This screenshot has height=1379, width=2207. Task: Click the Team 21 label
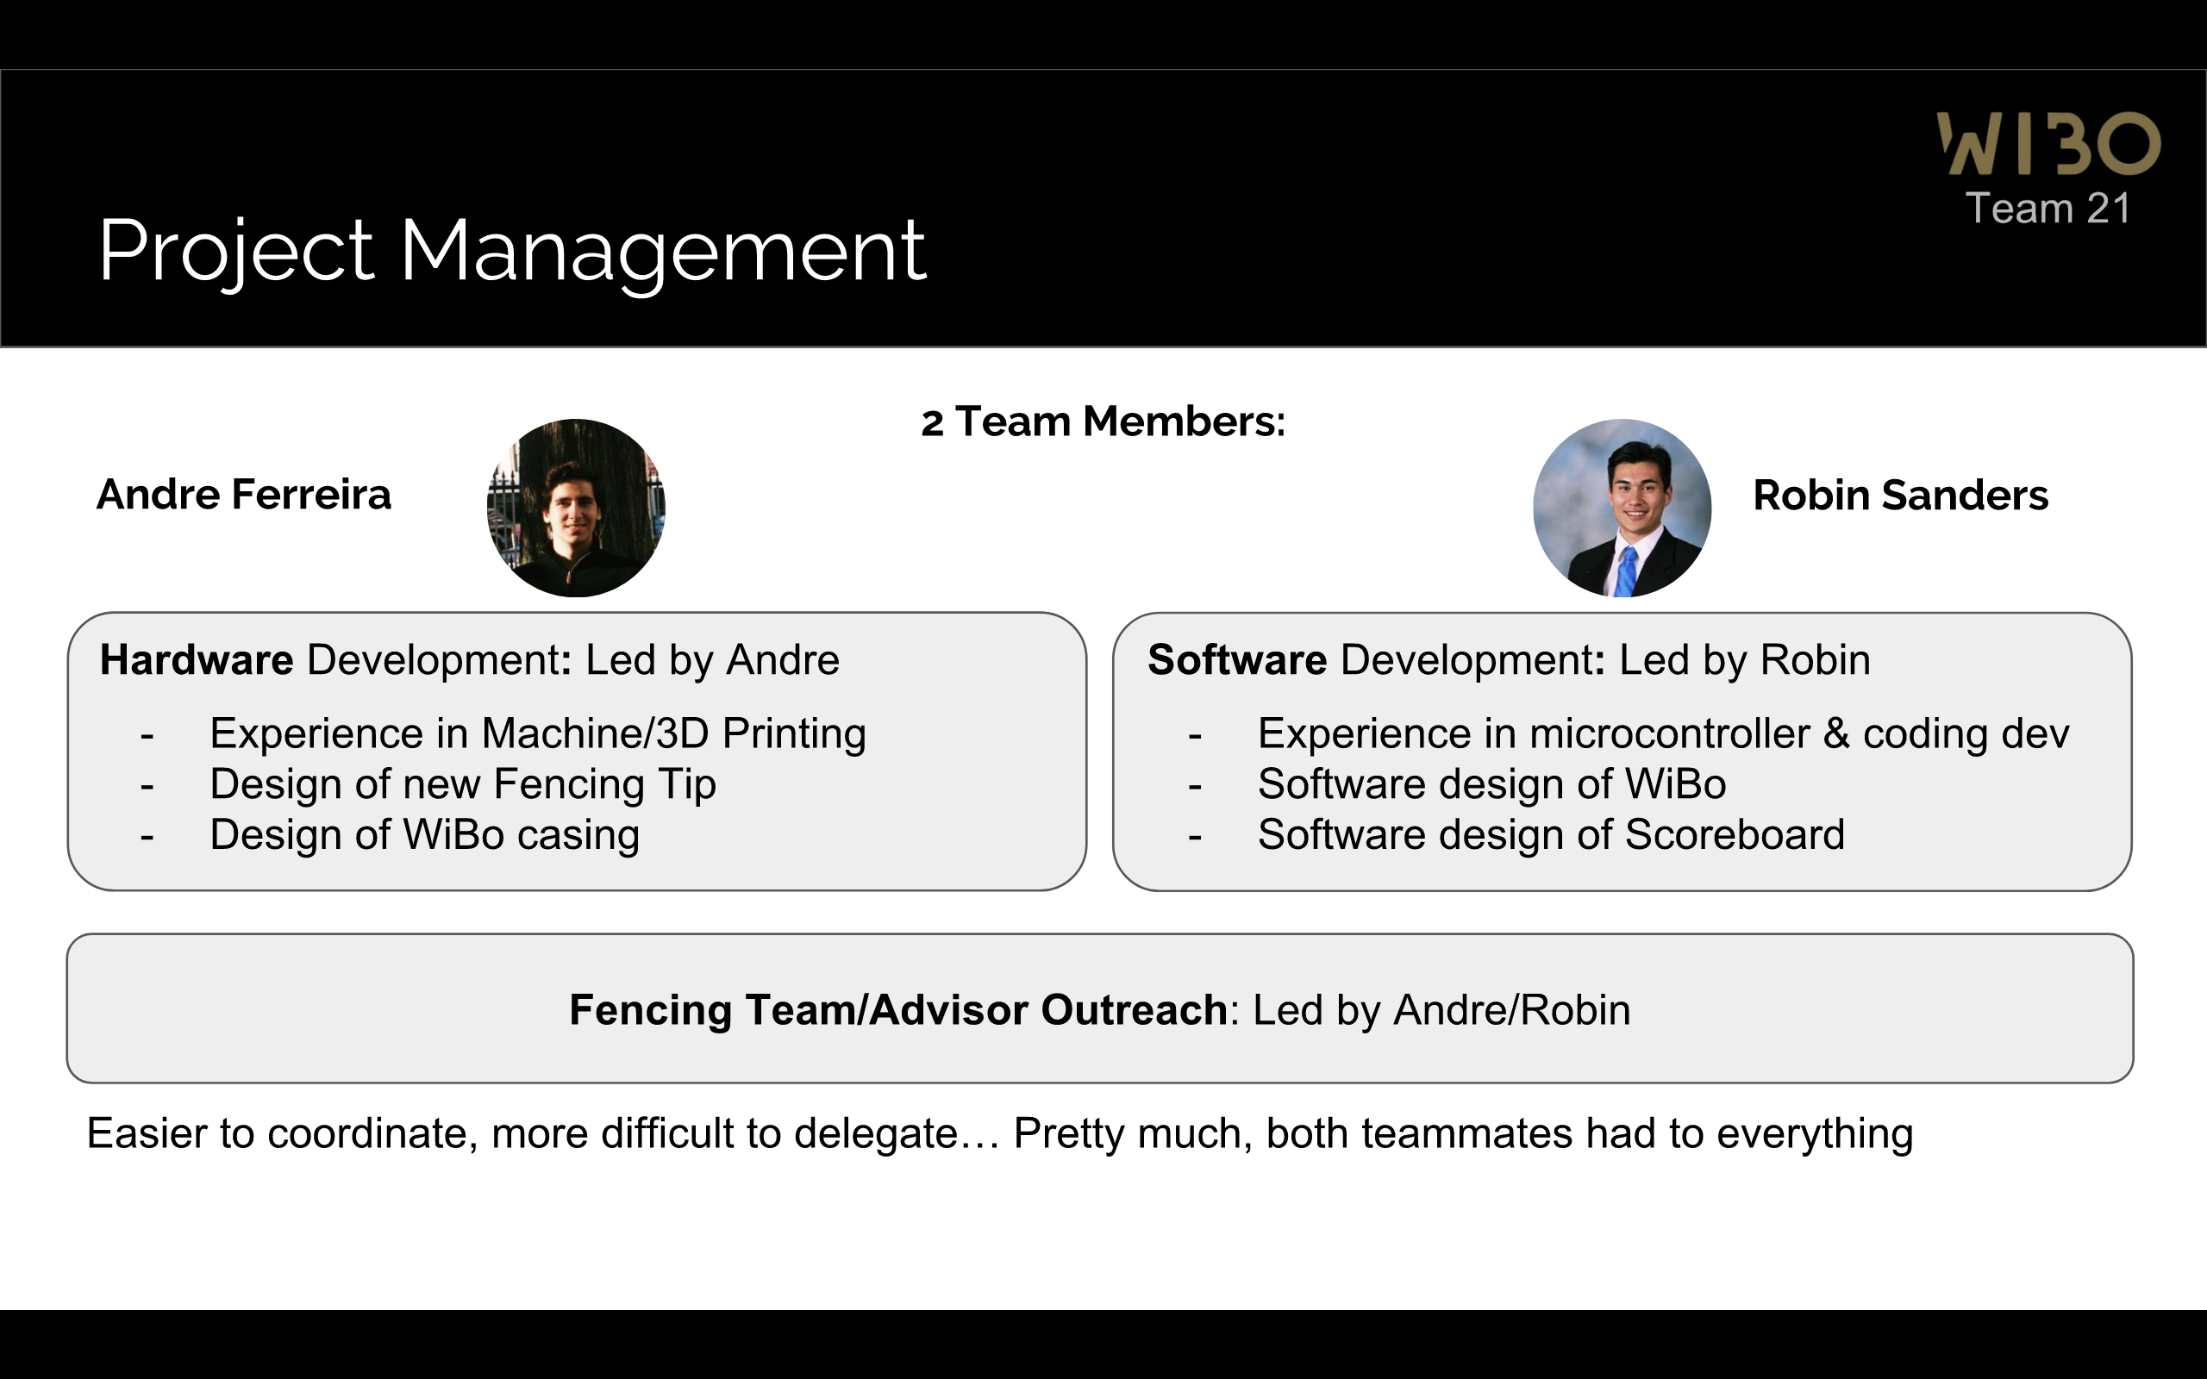click(x=2048, y=209)
